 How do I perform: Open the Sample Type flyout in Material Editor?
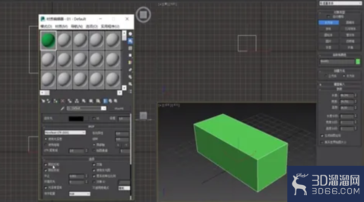coord(130,34)
